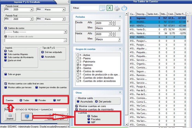Viewport: 192px width, 128px height.
Task: Click the printer icon in the toolbar
Action: pos(117,8)
